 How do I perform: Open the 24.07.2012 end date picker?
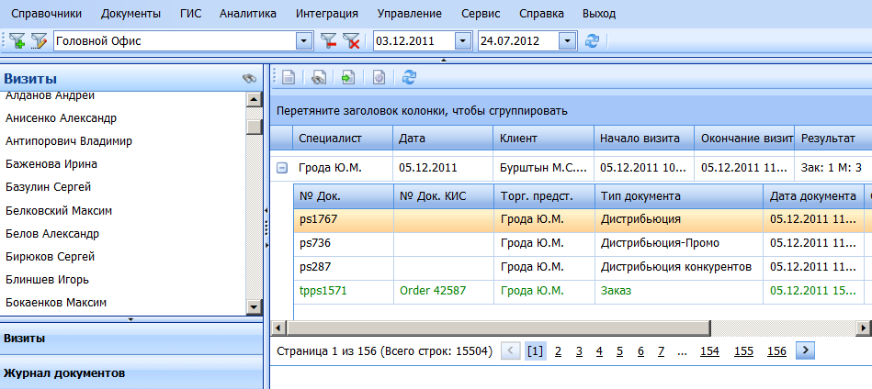[567, 40]
